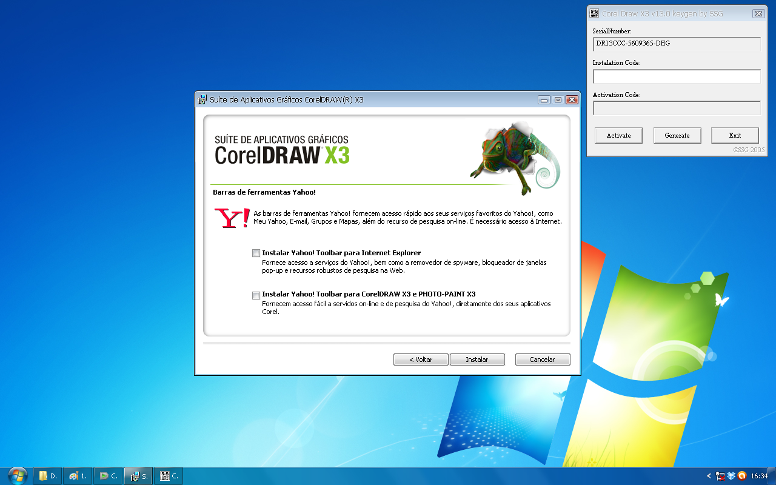Click the 'Barras de ferramentas Yahoo!' heading
776x485 pixels.
click(264, 192)
